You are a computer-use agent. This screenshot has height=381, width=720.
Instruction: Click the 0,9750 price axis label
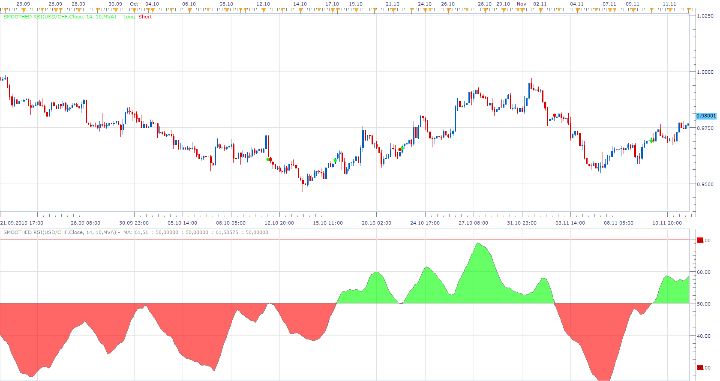tap(705, 128)
